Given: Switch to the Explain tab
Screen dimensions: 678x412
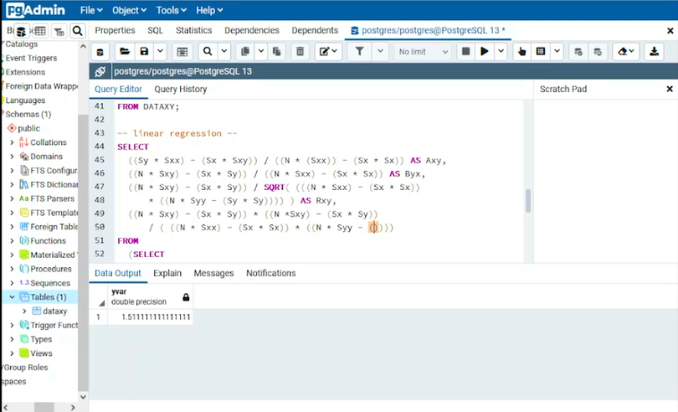Looking at the screenshot, I should (167, 273).
